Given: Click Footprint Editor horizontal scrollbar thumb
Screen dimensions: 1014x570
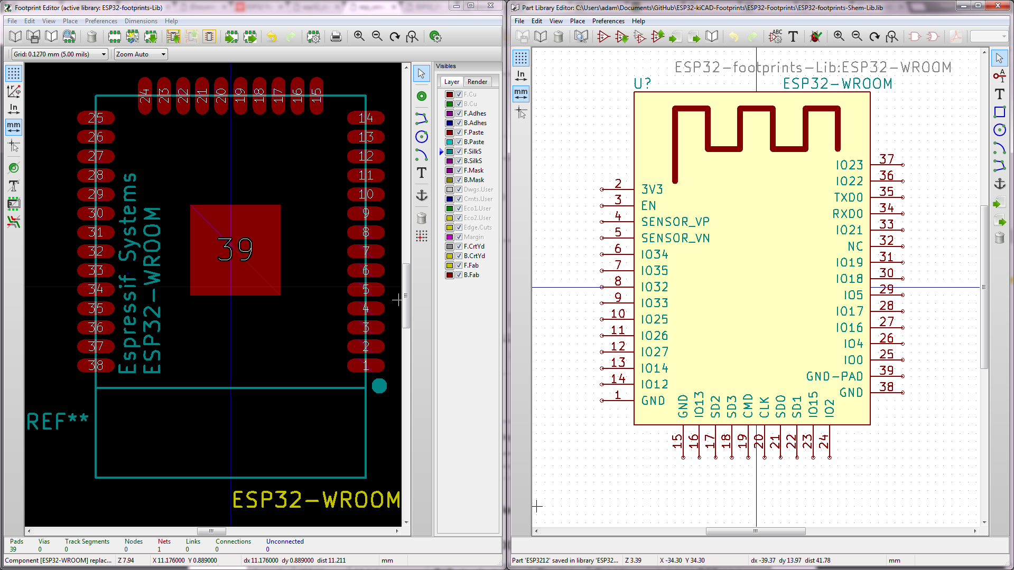Looking at the screenshot, I should [x=211, y=531].
